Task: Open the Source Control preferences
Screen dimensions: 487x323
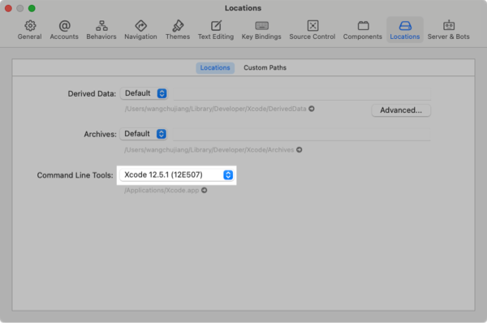Action: tap(312, 30)
